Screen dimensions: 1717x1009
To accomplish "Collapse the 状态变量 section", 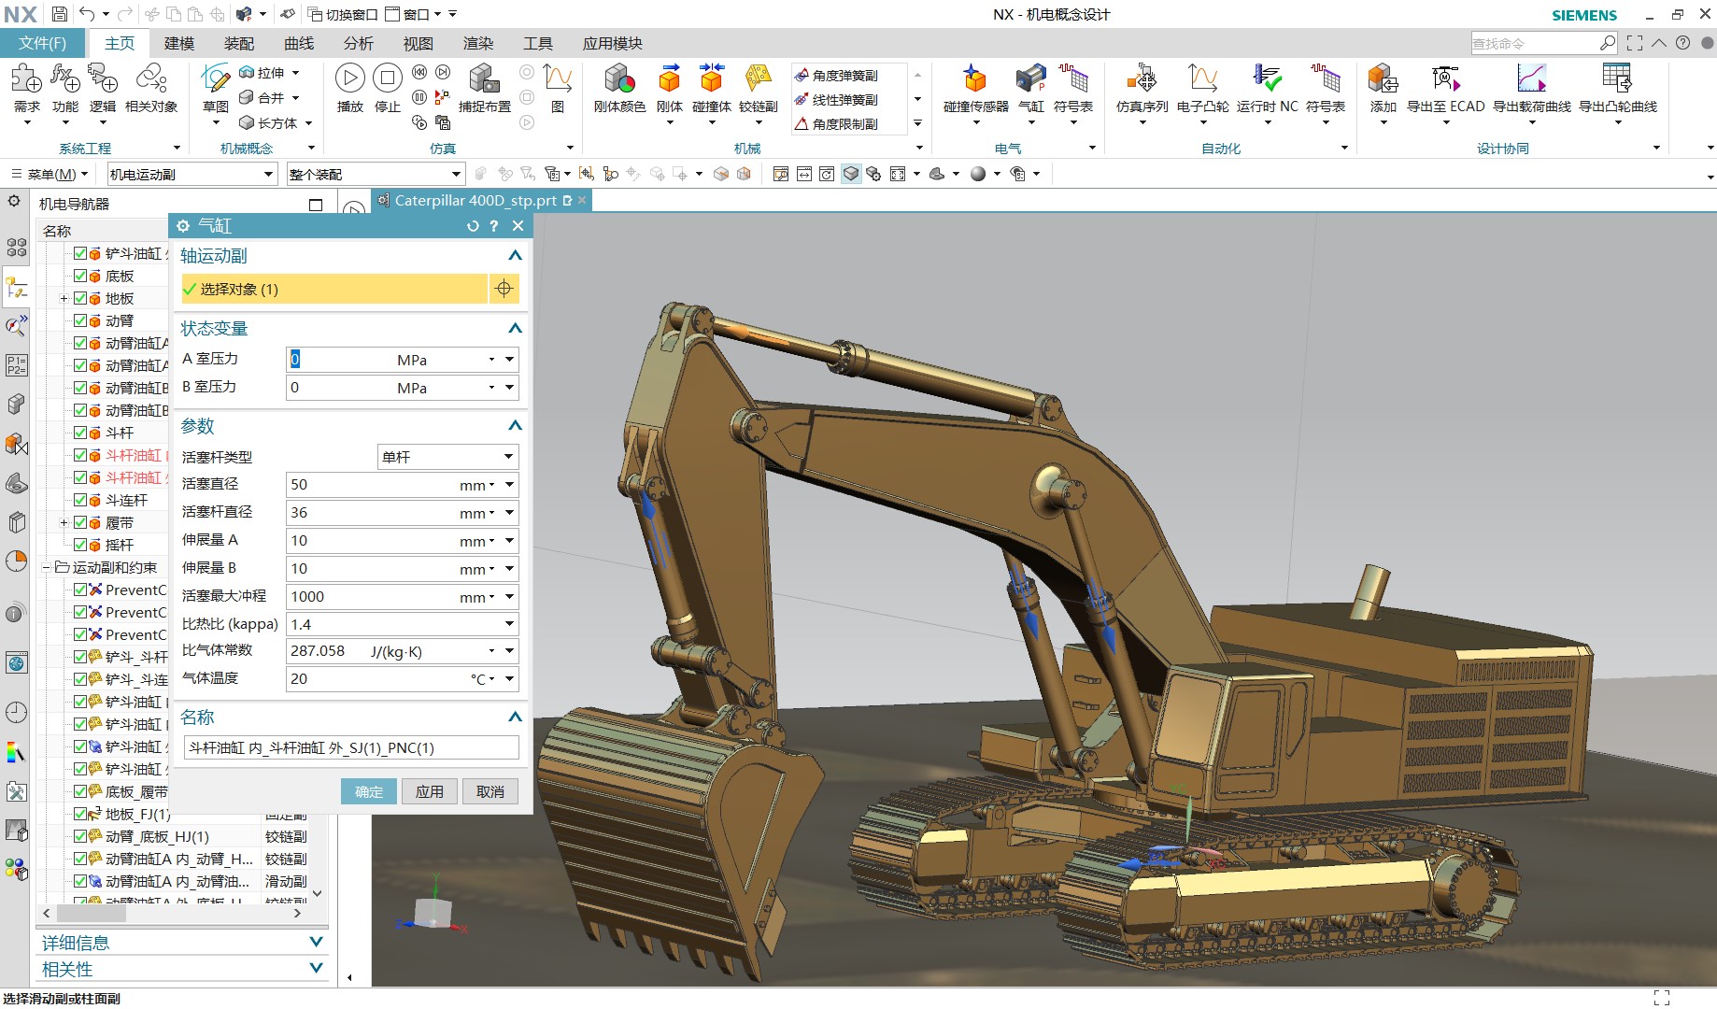I will coord(515,328).
